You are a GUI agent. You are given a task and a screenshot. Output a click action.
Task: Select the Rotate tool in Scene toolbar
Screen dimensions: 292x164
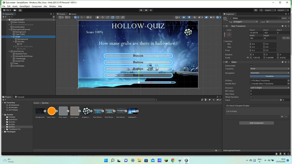click(108, 17)
